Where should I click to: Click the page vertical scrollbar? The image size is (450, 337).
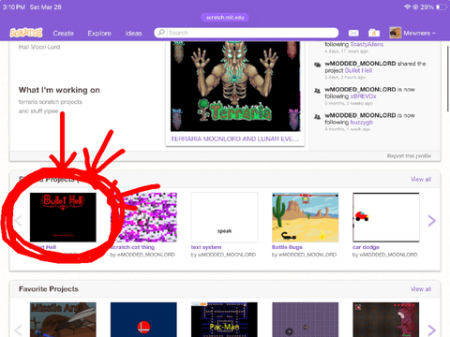(x=448, y=79)
